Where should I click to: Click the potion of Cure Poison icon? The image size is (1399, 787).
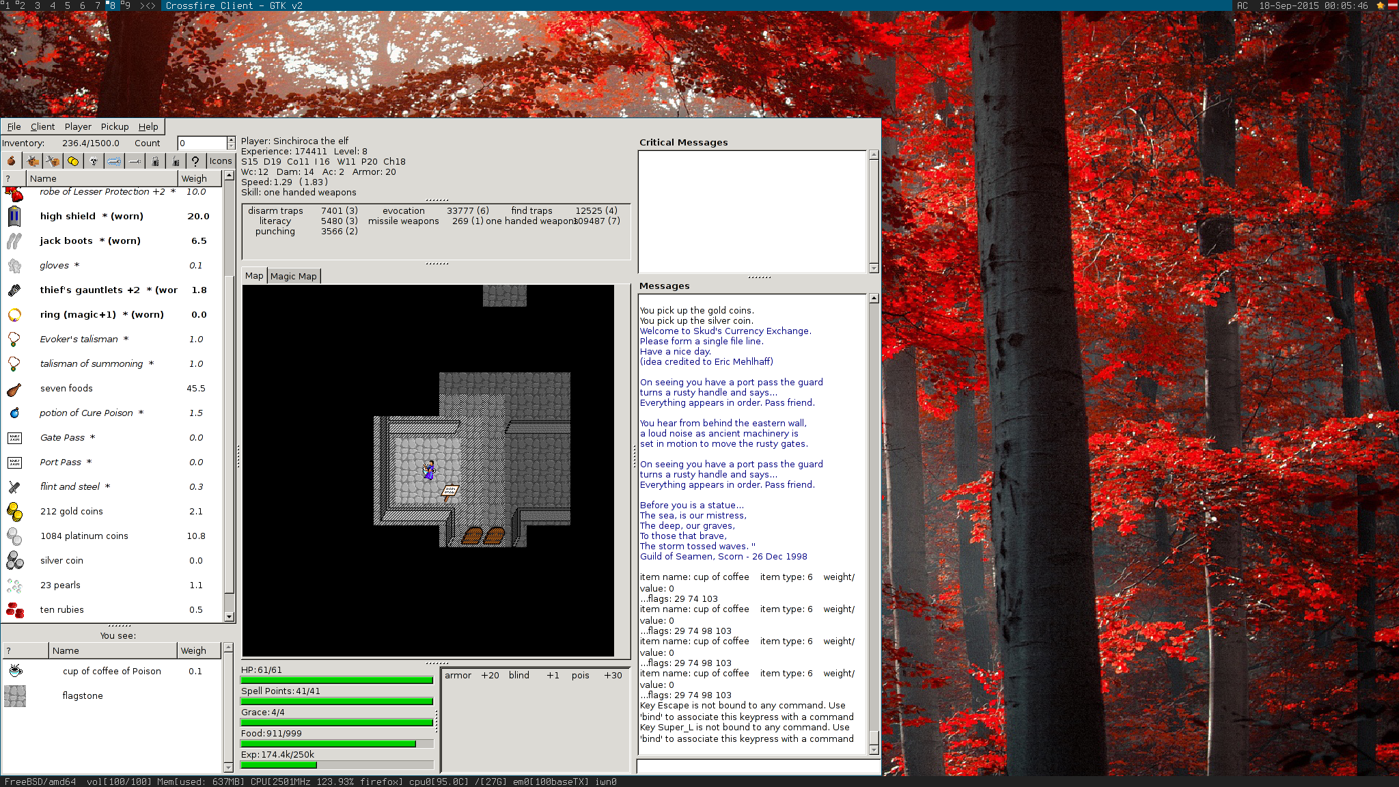(14, 413)
